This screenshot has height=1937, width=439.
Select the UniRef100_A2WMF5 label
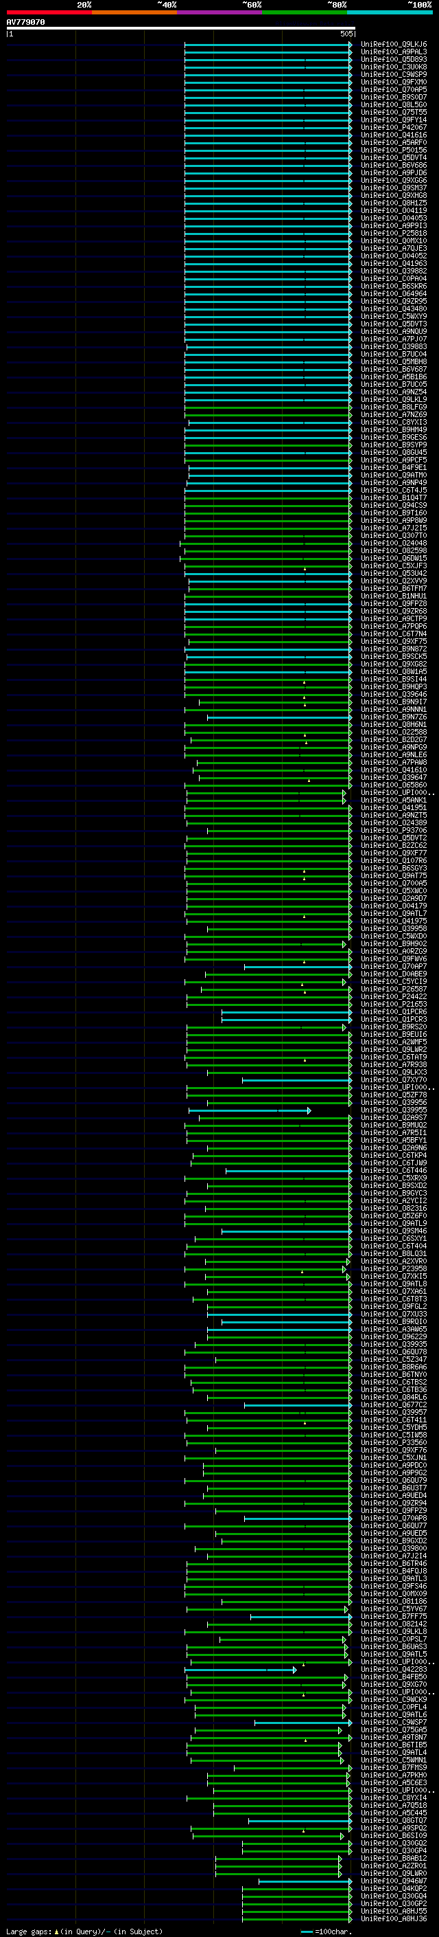coord(393,1042)
